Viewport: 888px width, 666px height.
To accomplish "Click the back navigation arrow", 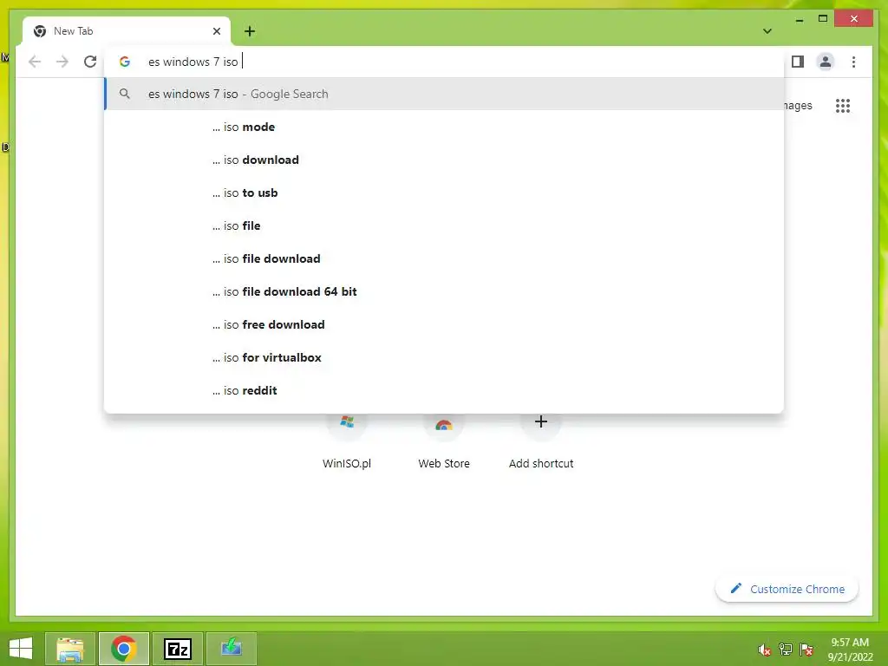I will tap(35, 62).
